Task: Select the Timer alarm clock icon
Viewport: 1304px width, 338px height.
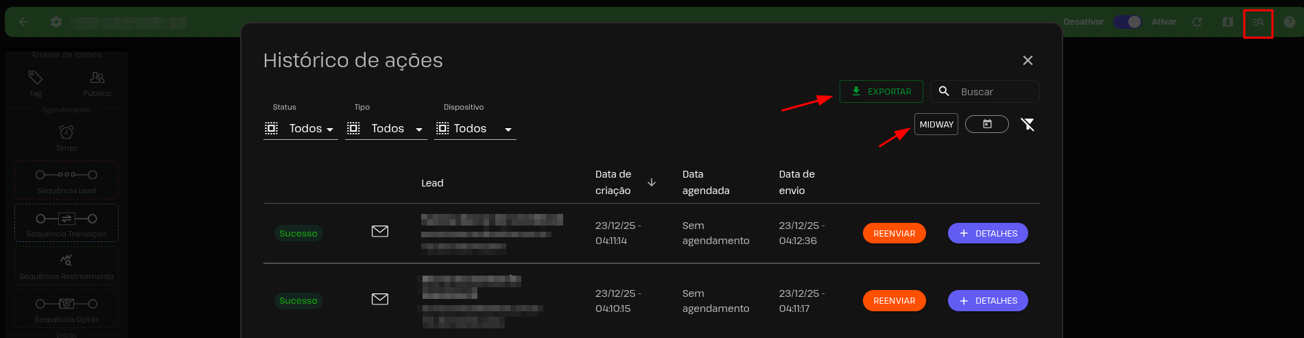Action: click(67, 132)
